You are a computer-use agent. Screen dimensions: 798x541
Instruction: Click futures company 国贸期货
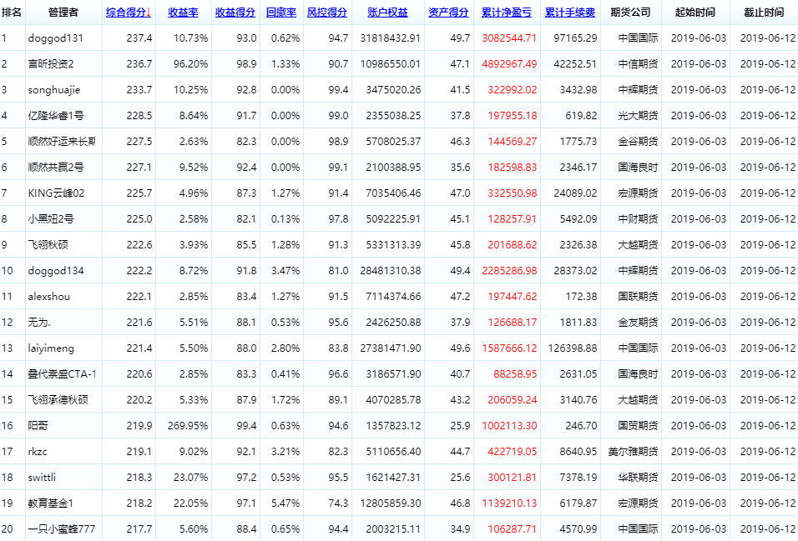point(638,426)
